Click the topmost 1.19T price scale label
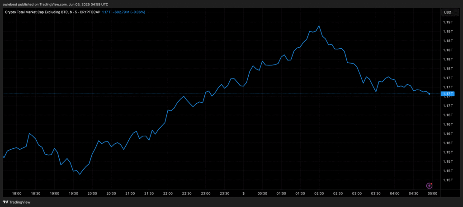 click(x=448, y=22)
